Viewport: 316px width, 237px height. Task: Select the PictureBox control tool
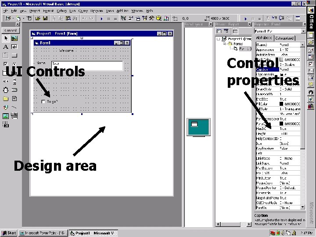[14, 38]
